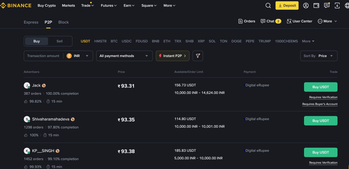
Task: Open the INR currency dropdown
Action: (78, 56)
